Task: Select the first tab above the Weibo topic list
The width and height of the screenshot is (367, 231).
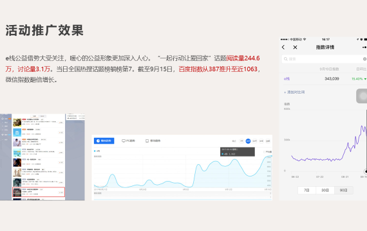Action: (x=35, y=116)
